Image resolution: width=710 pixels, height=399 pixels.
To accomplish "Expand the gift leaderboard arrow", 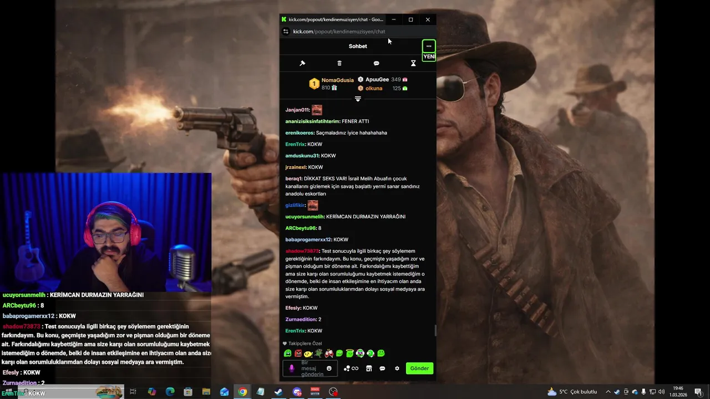I will coord(358,99).
